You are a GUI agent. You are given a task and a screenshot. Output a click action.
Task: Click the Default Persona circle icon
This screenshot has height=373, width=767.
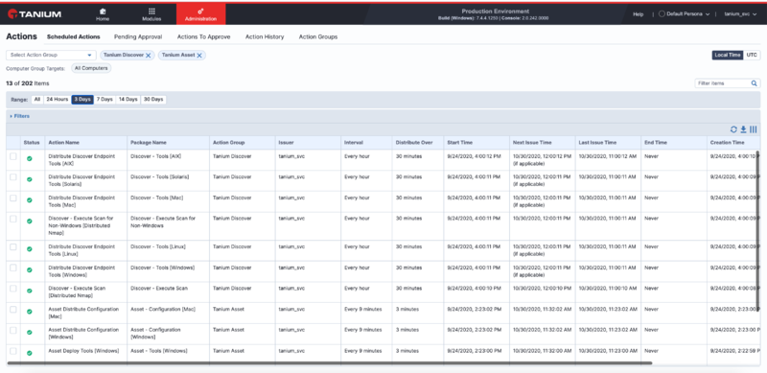(662, 14)
